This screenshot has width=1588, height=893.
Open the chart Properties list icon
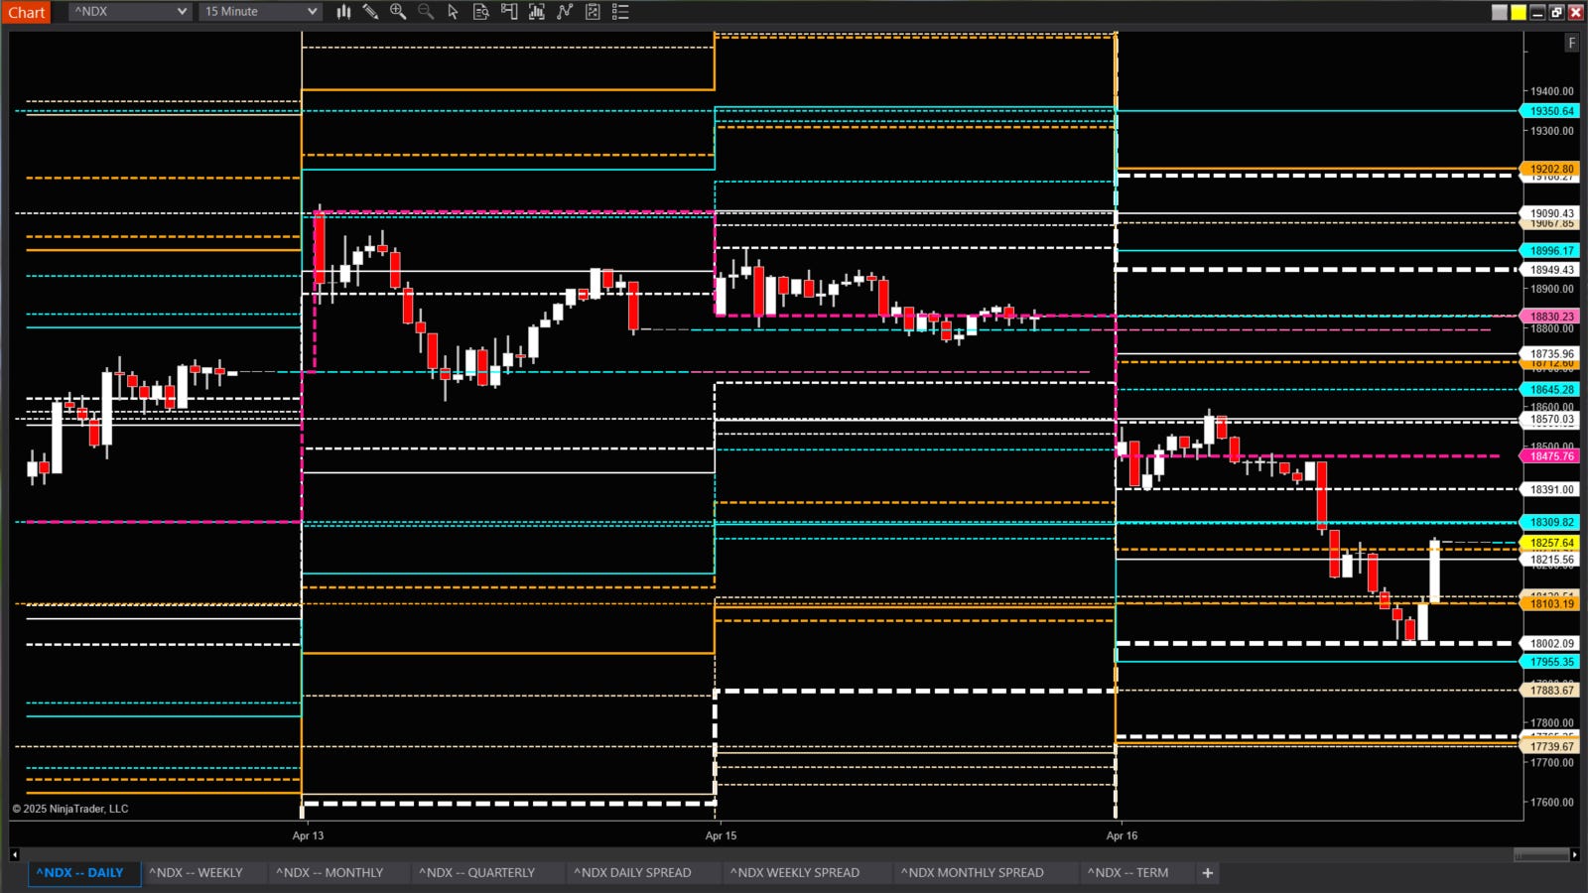(620, 12)
